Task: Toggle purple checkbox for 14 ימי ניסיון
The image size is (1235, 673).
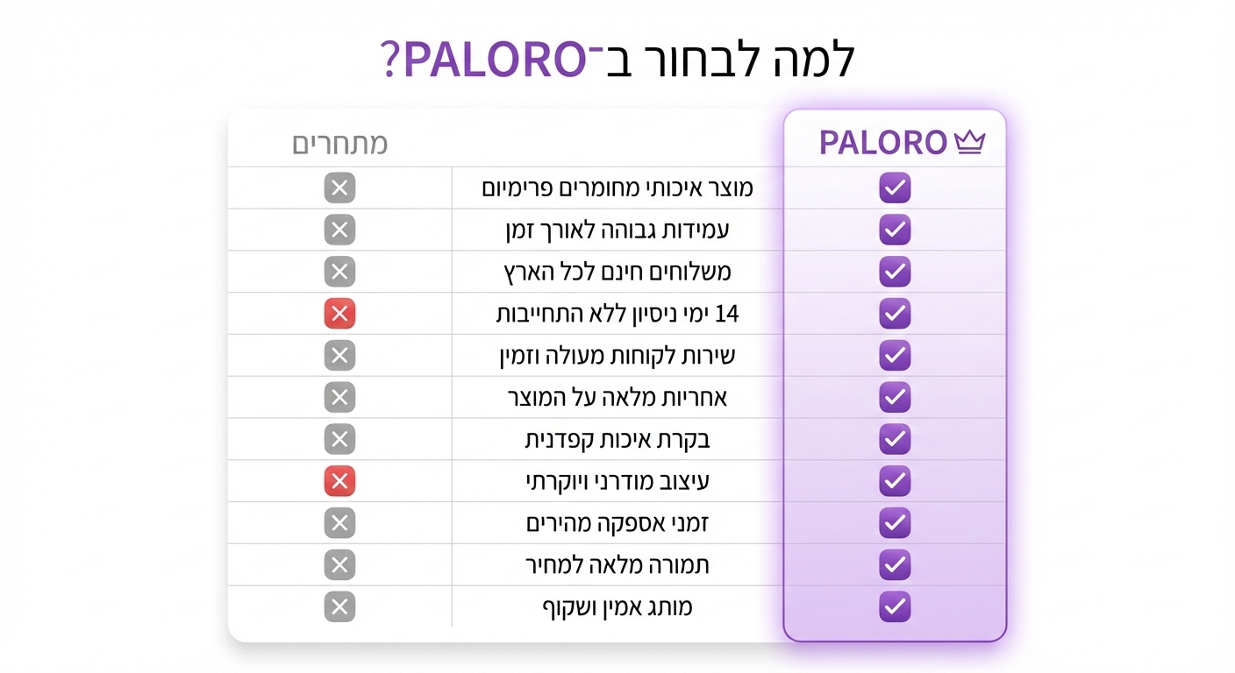Action: (x=895, y=314)
